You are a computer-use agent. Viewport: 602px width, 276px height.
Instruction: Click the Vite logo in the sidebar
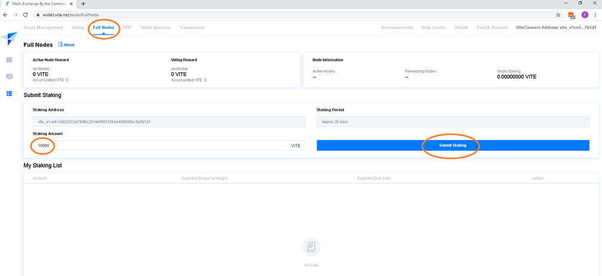9,39
